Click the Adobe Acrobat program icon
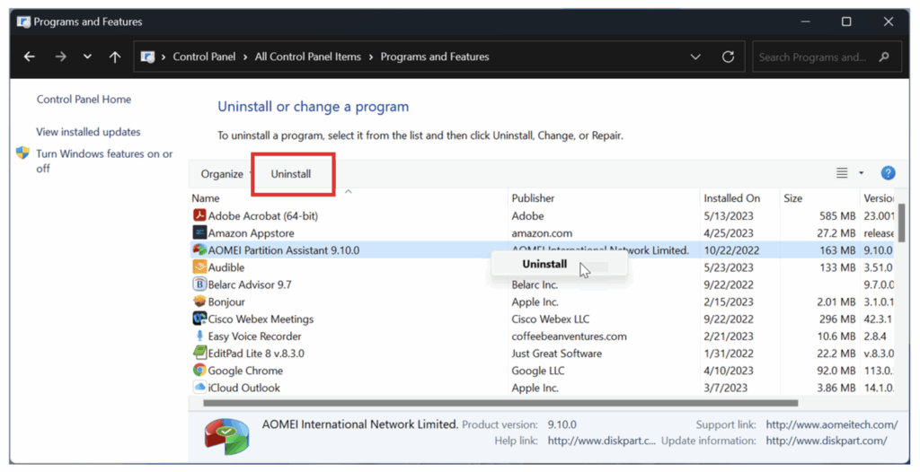This screenshot has width=920, height=472. coord(199,215)
